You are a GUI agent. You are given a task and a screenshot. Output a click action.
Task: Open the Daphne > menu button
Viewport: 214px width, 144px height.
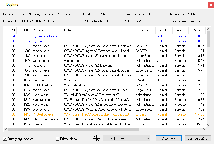point(168,138)
